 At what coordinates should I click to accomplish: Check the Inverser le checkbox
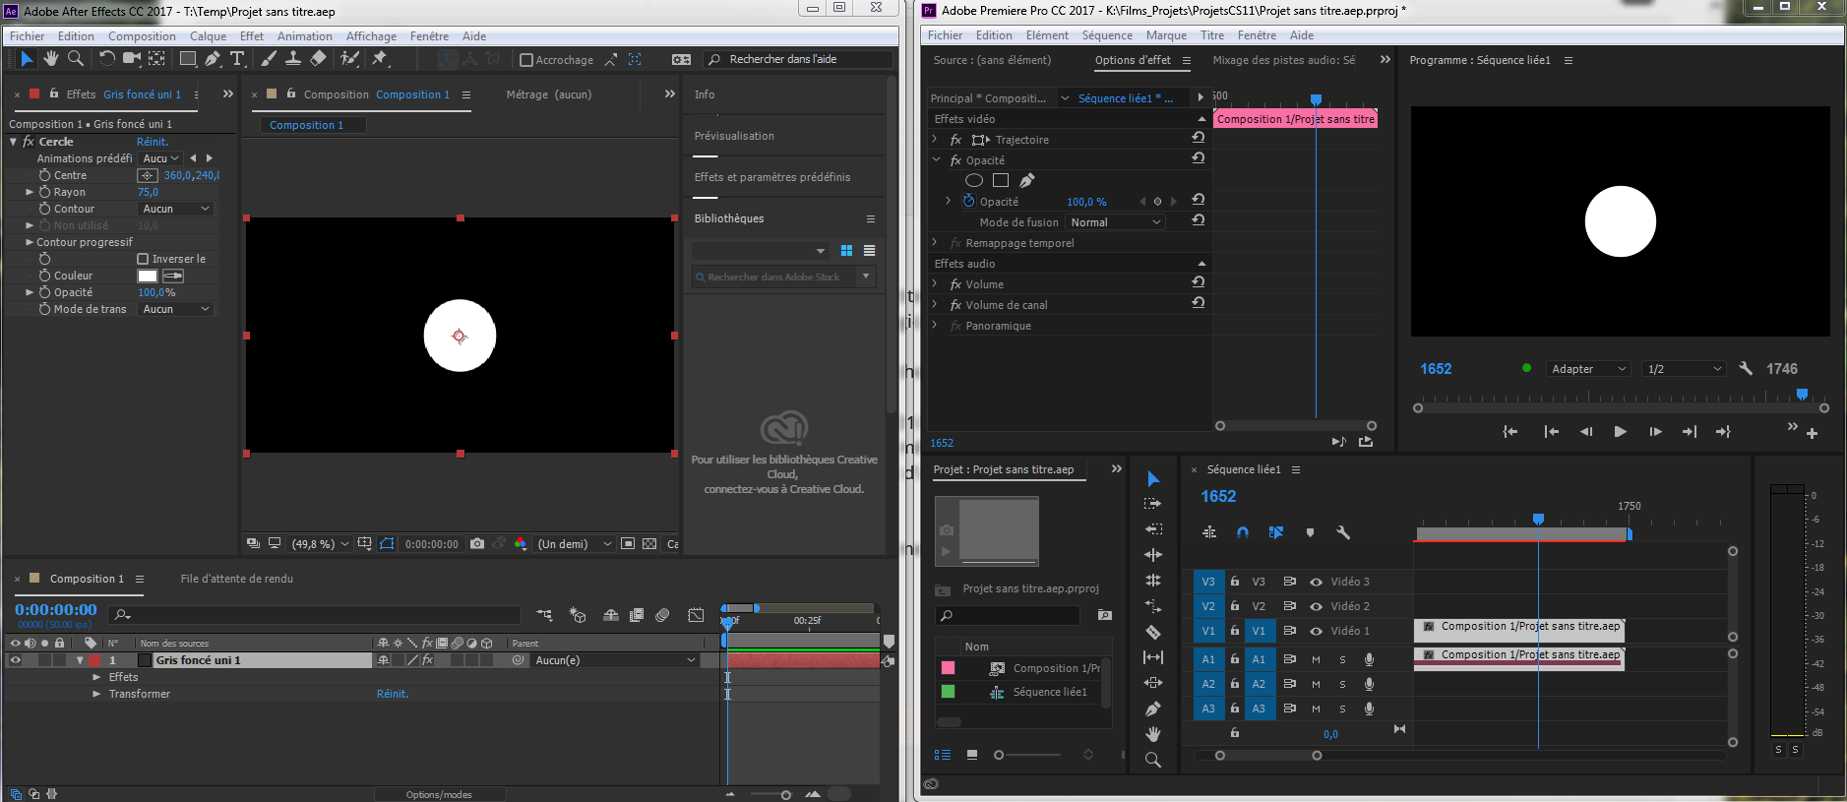click(143, 259)
